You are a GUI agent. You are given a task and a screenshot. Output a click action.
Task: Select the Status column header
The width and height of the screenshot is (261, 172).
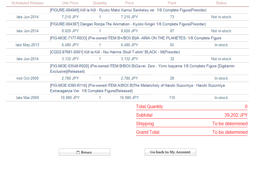click(x=221, y=3)
